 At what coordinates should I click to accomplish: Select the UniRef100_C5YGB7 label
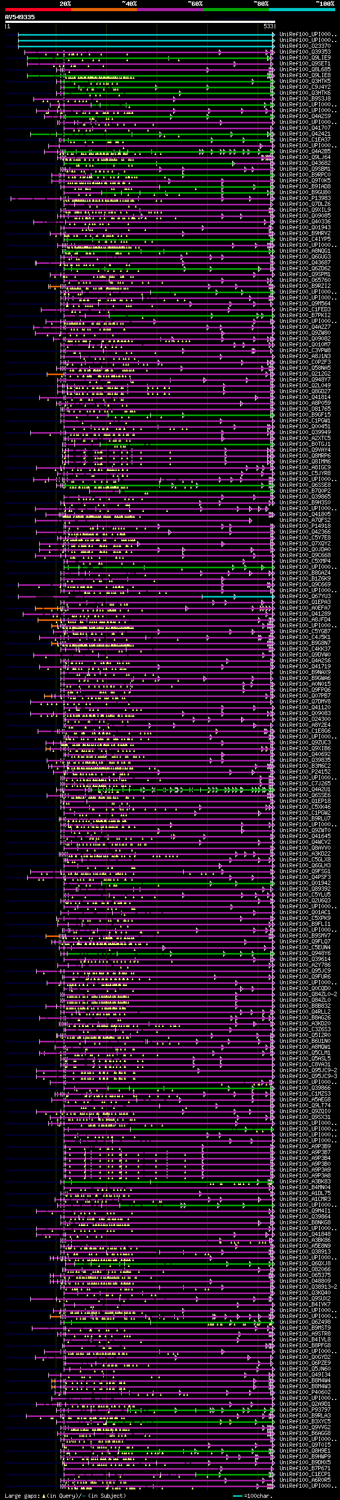pyautogui.click(x=305, y=631)
